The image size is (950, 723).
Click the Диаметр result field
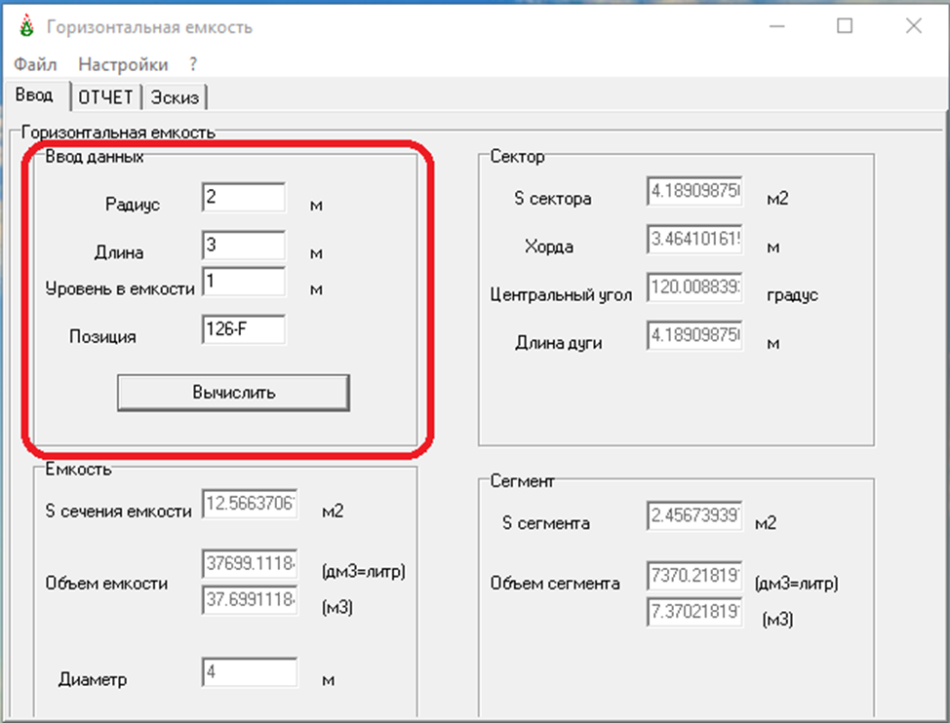(x=250, y=672)
